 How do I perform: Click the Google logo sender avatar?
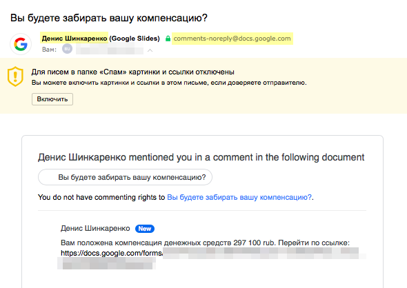click(x=21, y=44)
